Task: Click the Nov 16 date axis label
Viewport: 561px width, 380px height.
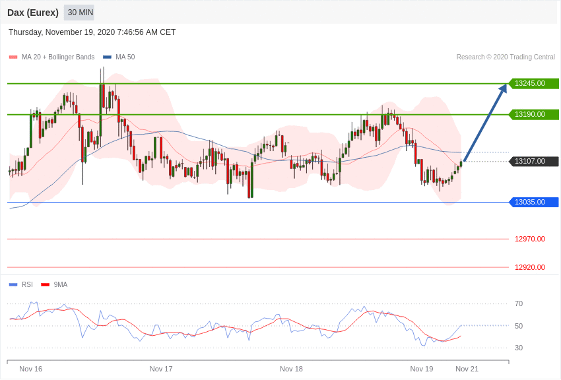Action: click(31, 369)
